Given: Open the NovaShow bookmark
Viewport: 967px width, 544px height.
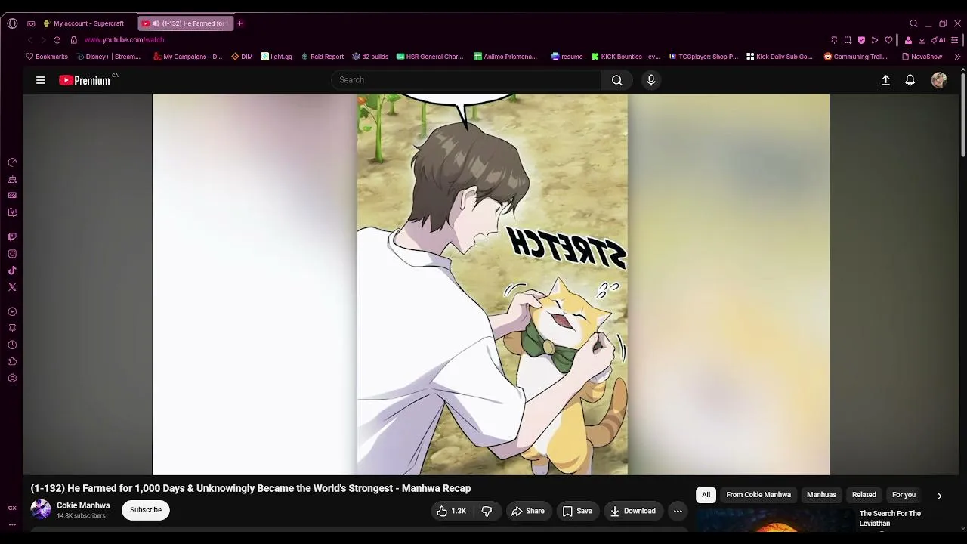Looking at the screenshot, I should [922, 57].
